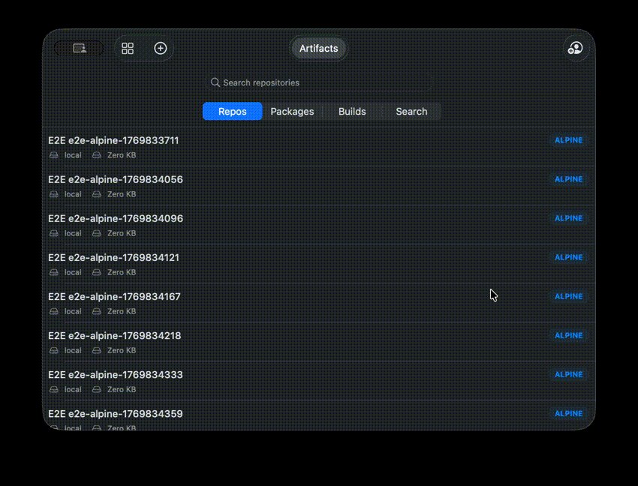Click the magnifier icon in the search bar
The height and width of the screenshot is (486, 638).
215,82
